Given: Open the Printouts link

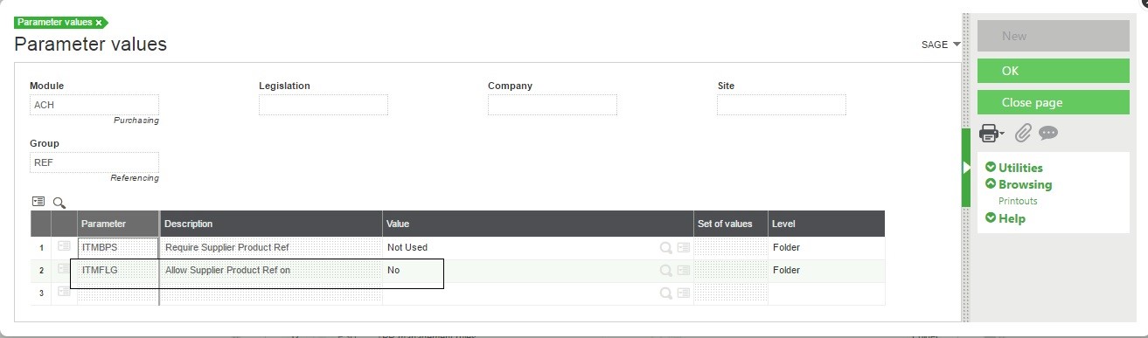Looking at the screenshot, I should 1018,201.
